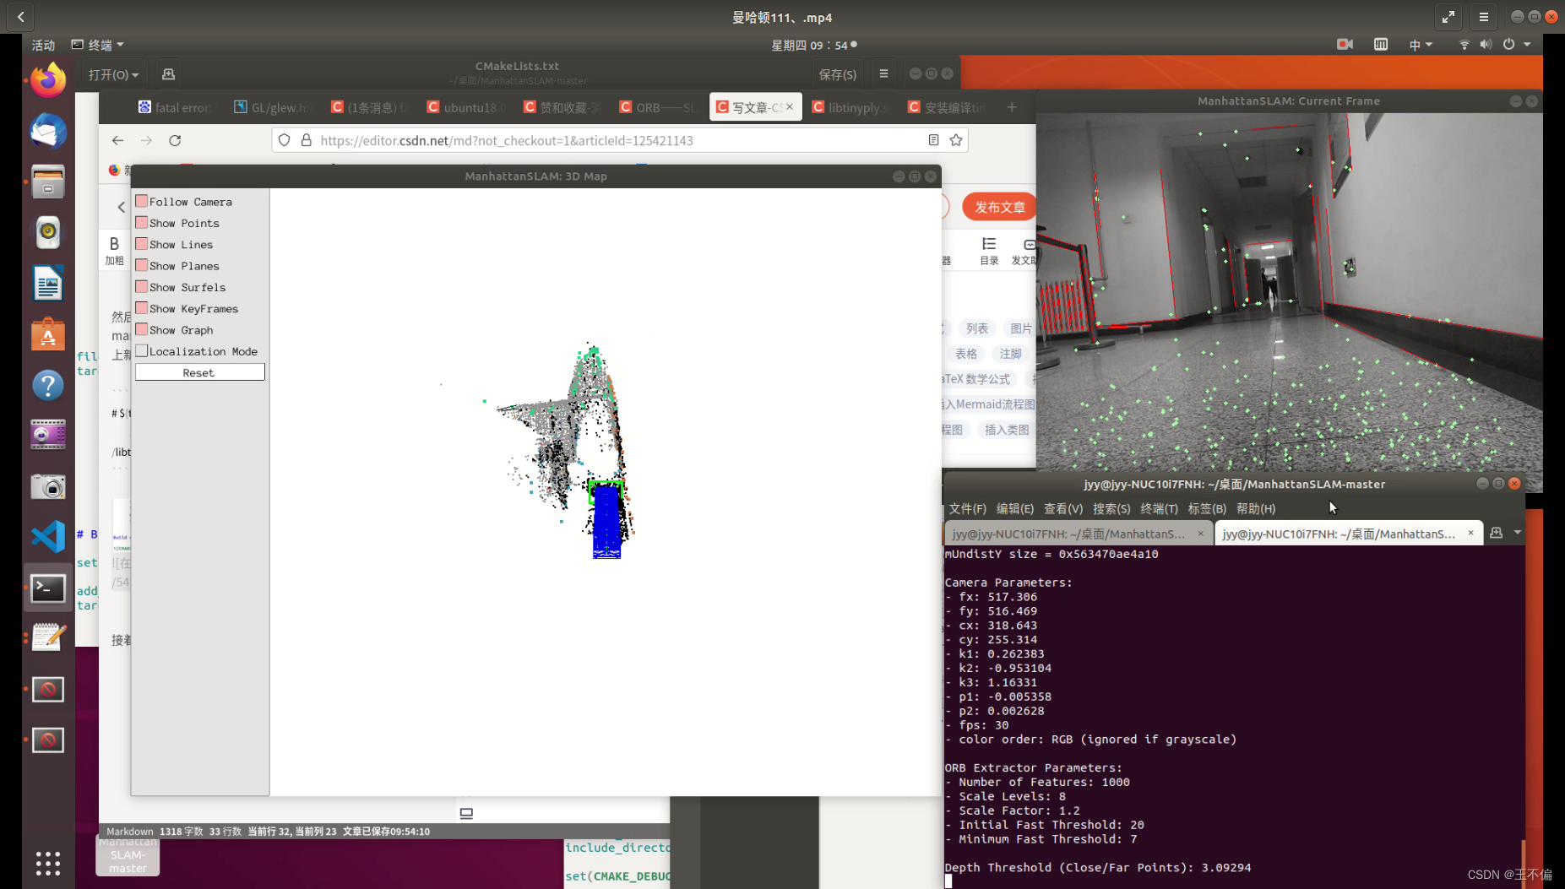Click the 注脚 footnote chip
Viewport: 1565px width, 889px height.
point(1010,354)
